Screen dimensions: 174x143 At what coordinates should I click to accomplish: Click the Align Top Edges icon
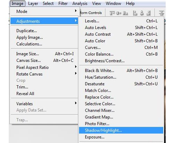(112, 13)
